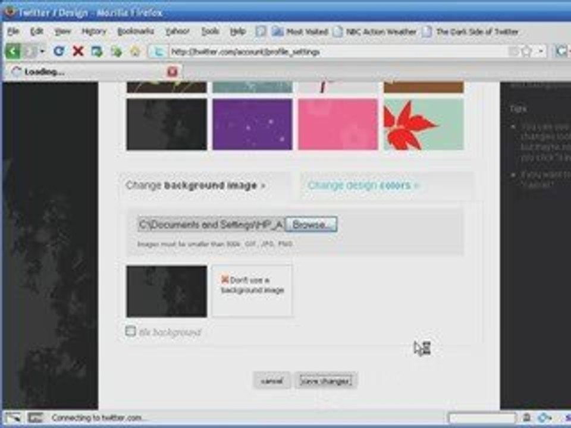The height and width of the screenshot is (428, 571).
Task: Open the Most Visited bookmarks folder
Action: click(300, 32)
